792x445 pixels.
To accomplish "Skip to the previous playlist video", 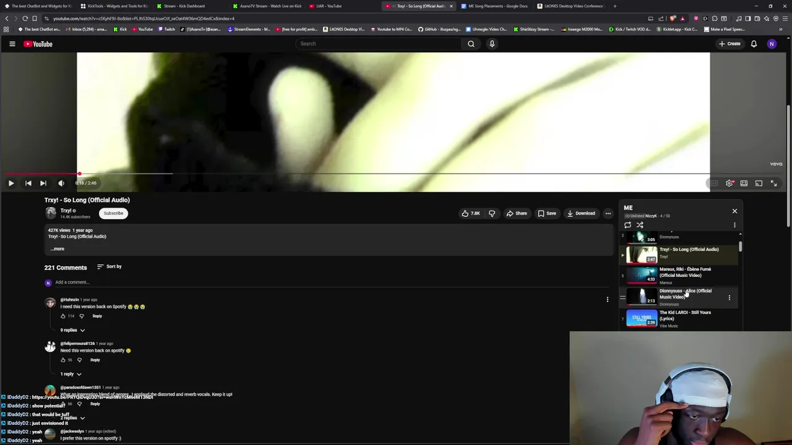I will point(28,183).
